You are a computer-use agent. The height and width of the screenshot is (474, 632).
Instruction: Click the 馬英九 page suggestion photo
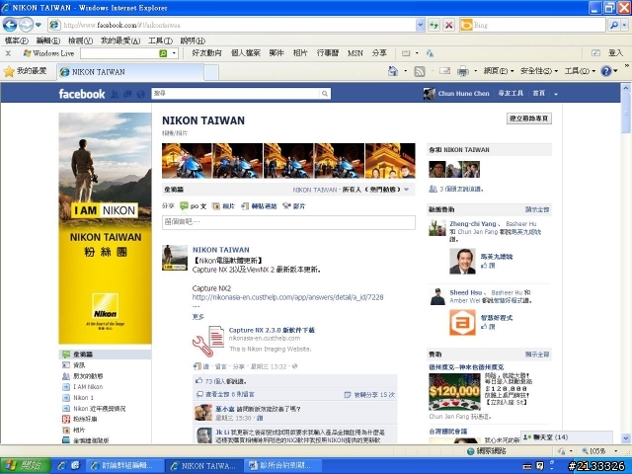tap(462, 261)
